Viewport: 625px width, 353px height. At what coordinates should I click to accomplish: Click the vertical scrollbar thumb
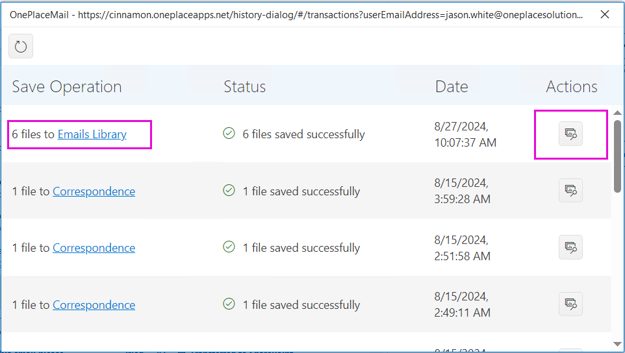tap(617, 156)
